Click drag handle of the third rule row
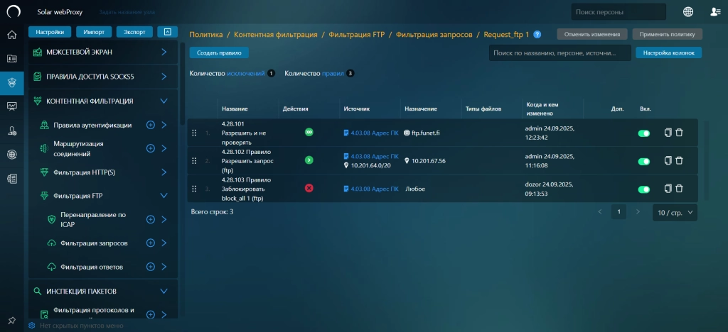 pyautogui.click(x=194, y=189)
